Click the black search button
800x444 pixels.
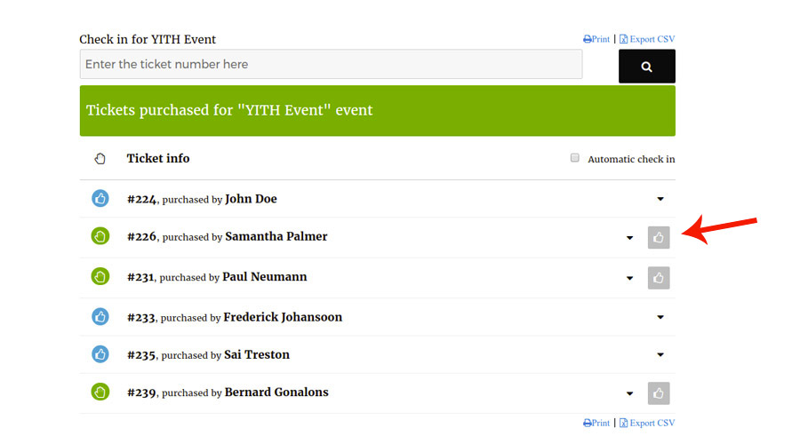(x=646, y=67)
